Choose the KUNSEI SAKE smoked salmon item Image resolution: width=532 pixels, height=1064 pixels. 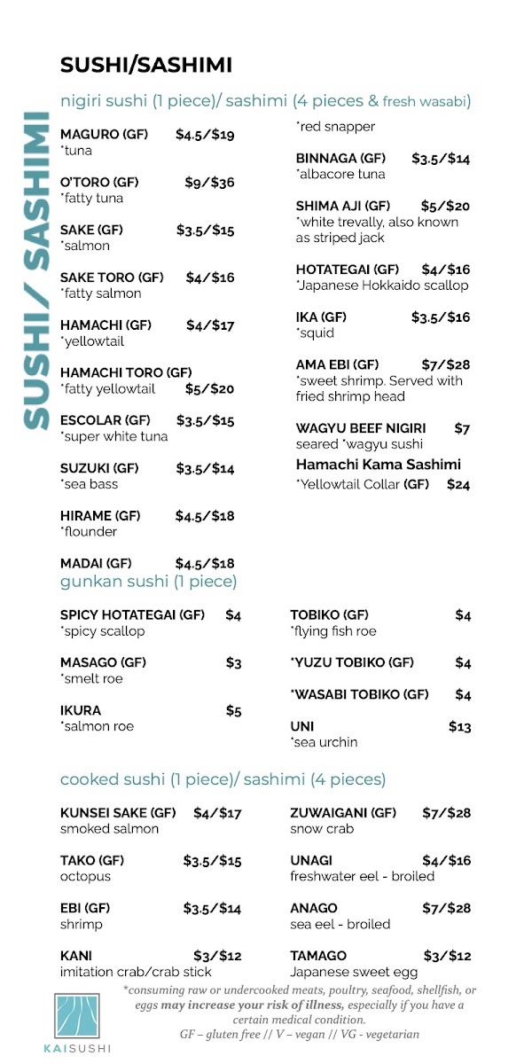click(151, 821)
